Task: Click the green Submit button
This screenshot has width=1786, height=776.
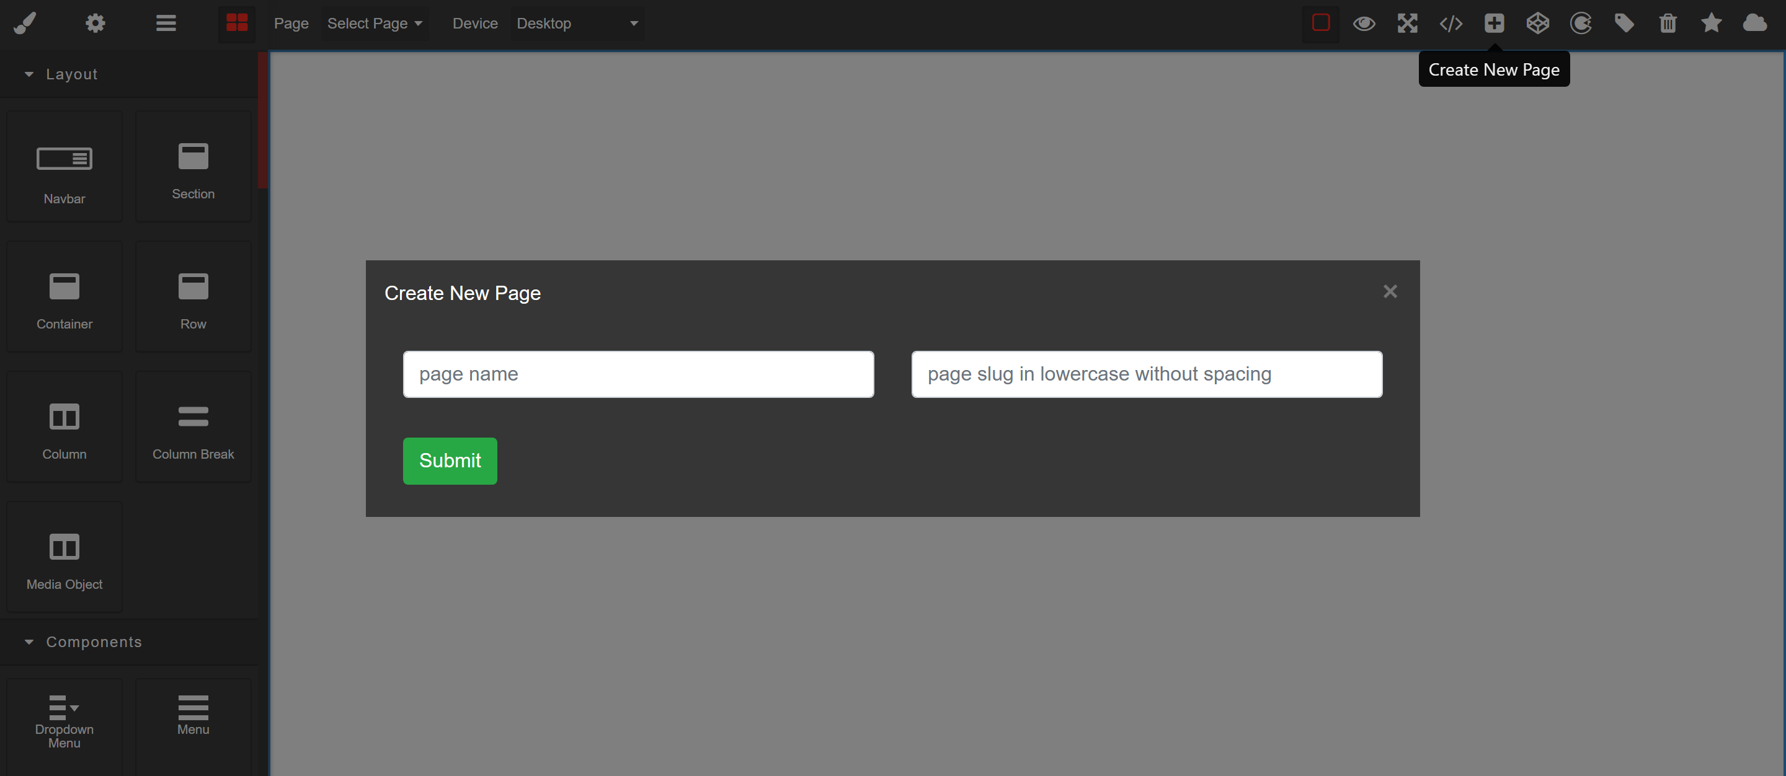Action: 450,461
